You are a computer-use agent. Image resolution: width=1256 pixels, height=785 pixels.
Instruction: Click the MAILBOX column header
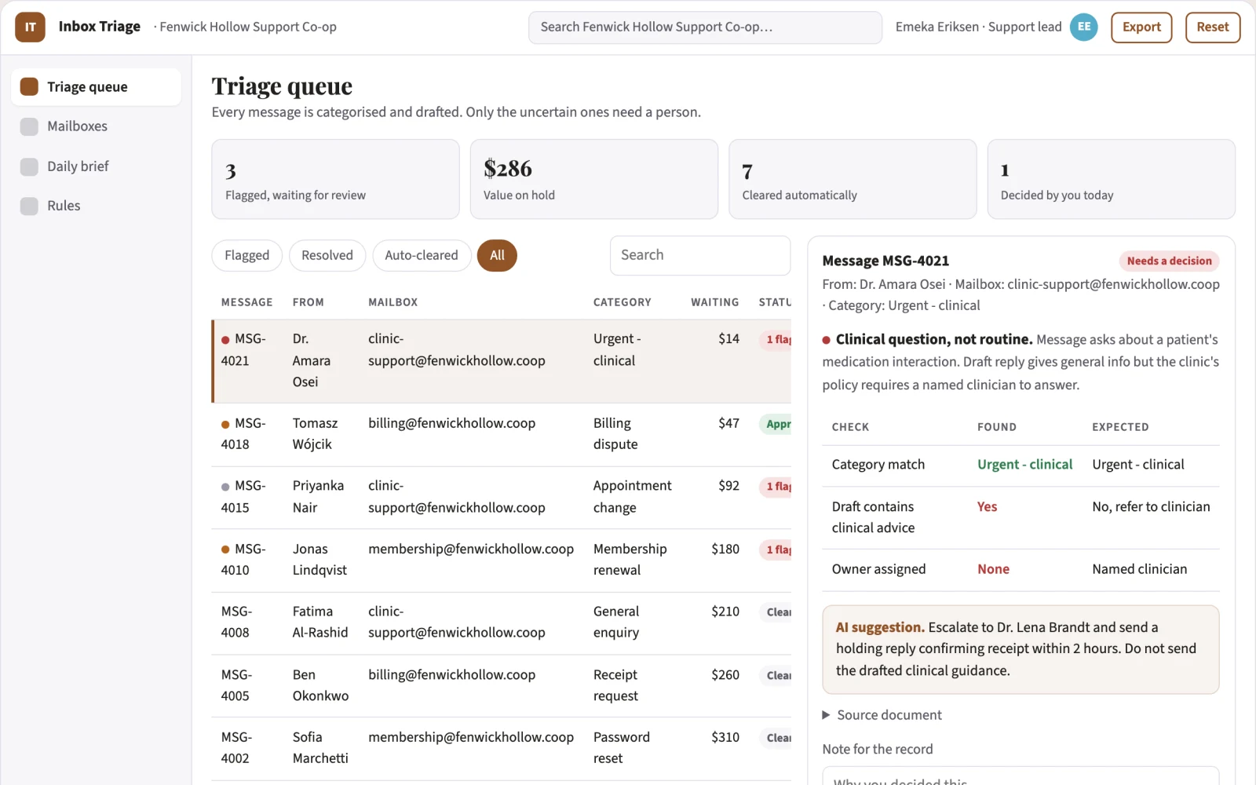coord(392,302)
